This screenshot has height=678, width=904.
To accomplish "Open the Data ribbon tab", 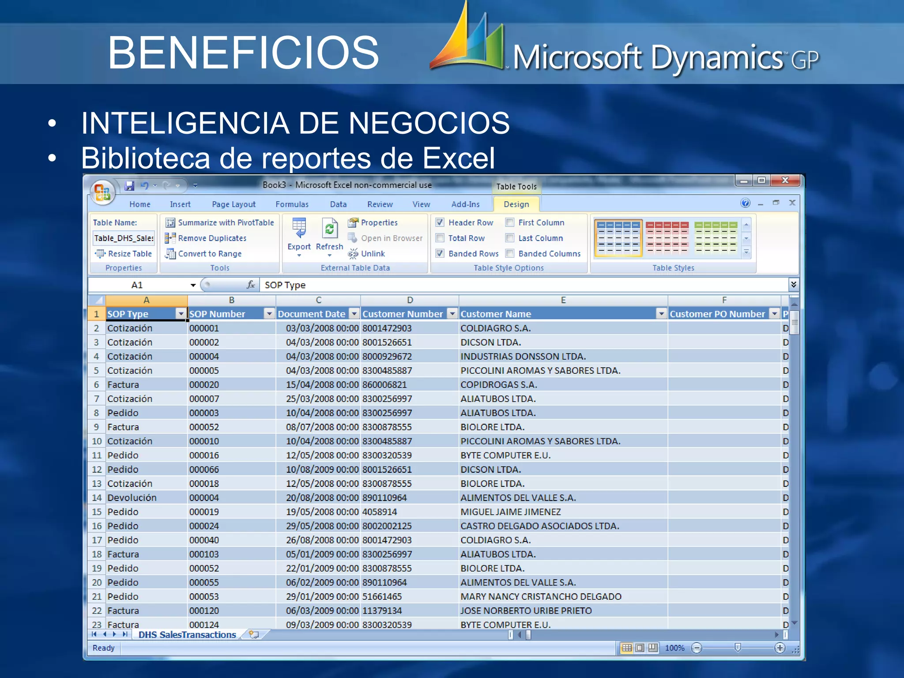I will [x=338, y=204].
